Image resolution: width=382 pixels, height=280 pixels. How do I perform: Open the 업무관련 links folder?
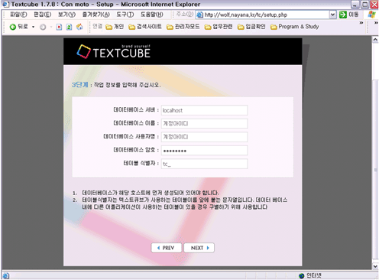click(x=219, y=27)
